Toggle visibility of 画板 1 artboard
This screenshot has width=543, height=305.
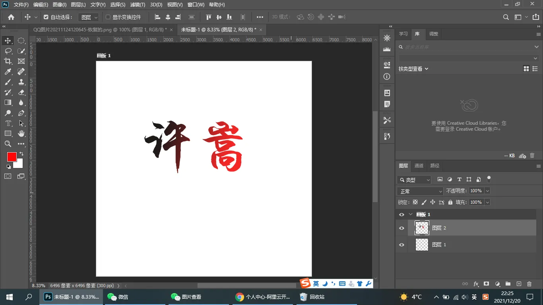pyautogui.click(x=401, y=214)
